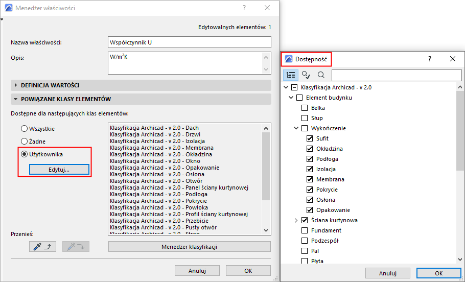Screen dimensions: 465x282
Task: Click the help question mark in Menedżer właściwości
Action: (x=244, y=8)
